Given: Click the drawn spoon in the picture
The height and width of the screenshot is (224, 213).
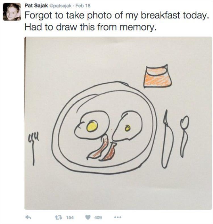Looking at the screenshot, I should coord(184,136).
